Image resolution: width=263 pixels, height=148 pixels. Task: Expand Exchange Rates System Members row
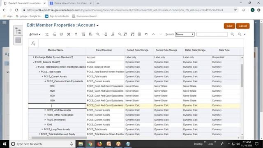pos(33,57)
